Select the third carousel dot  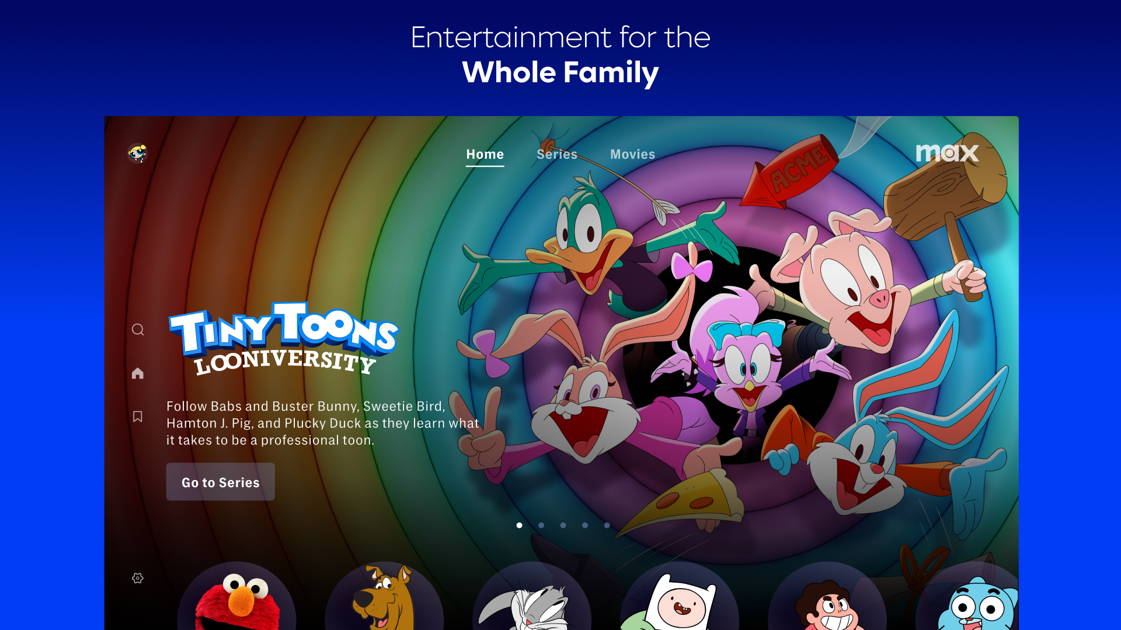(x=563, y=525)
